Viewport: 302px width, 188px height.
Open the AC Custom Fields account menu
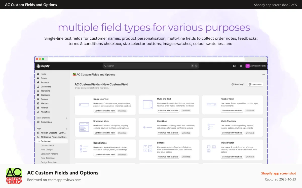(x=256, y=66)
